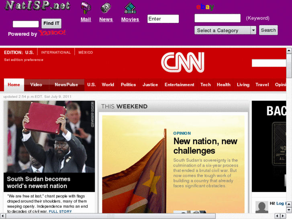Open the Travel section
This screenshot has height=219, width=292.
(262, 85)
